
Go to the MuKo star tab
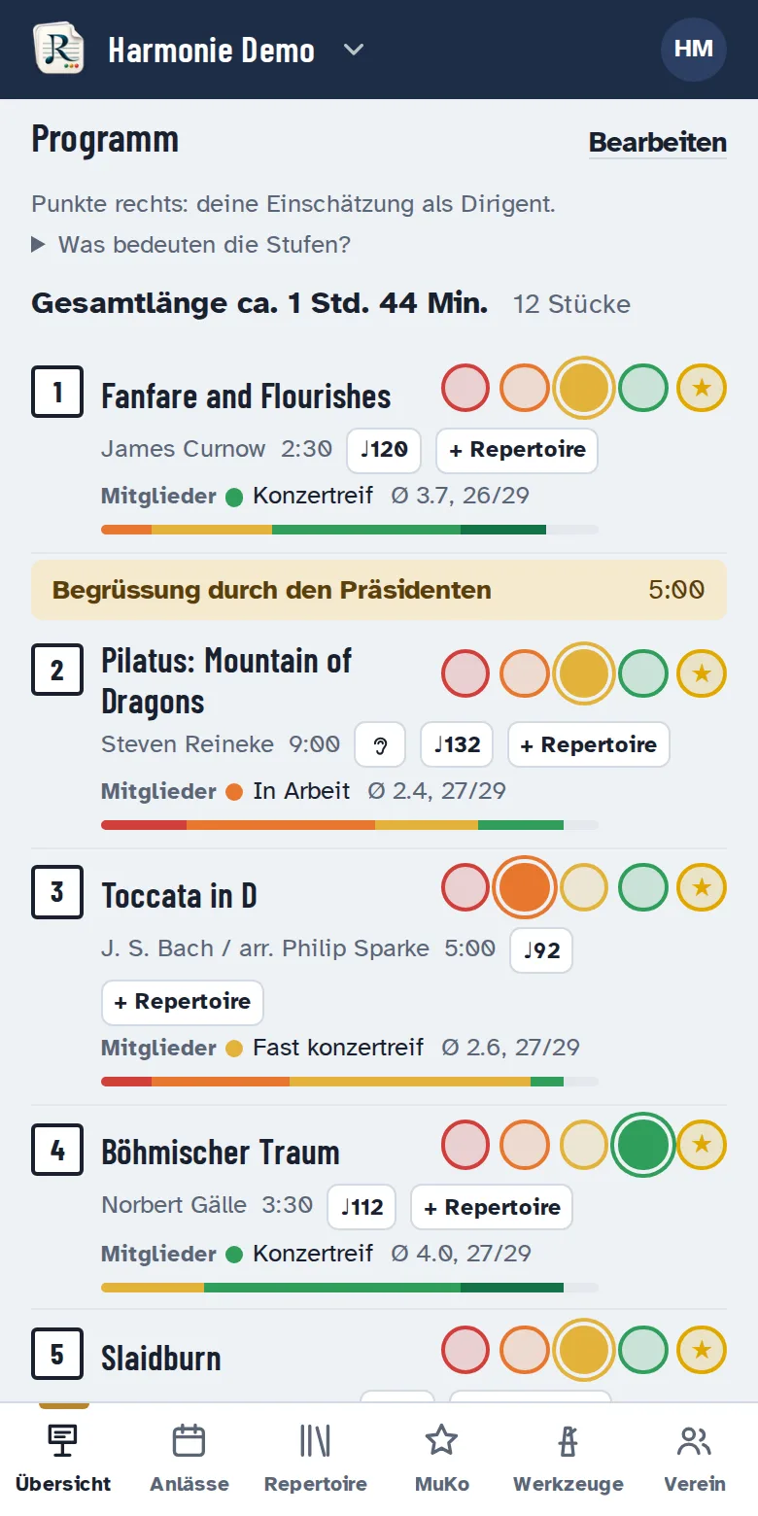point(442,1458)
